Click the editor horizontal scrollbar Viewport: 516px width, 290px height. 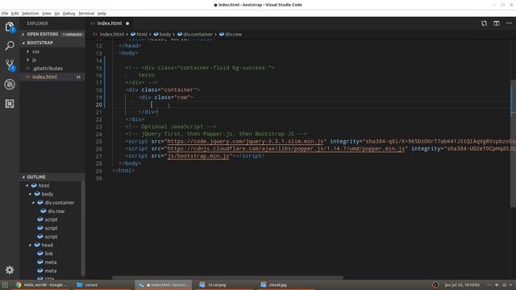(x=227, y=278)
